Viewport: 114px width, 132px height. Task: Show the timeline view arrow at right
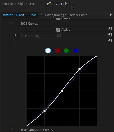111,15
